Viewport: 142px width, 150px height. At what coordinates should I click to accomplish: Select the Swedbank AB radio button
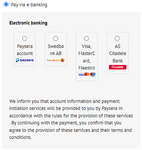[x=55, y=38]
